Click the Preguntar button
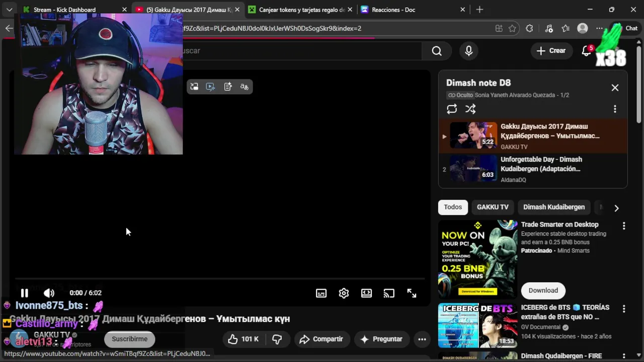Image resolution: width=644 pixels, height=362 pixels. pos(381,339)
